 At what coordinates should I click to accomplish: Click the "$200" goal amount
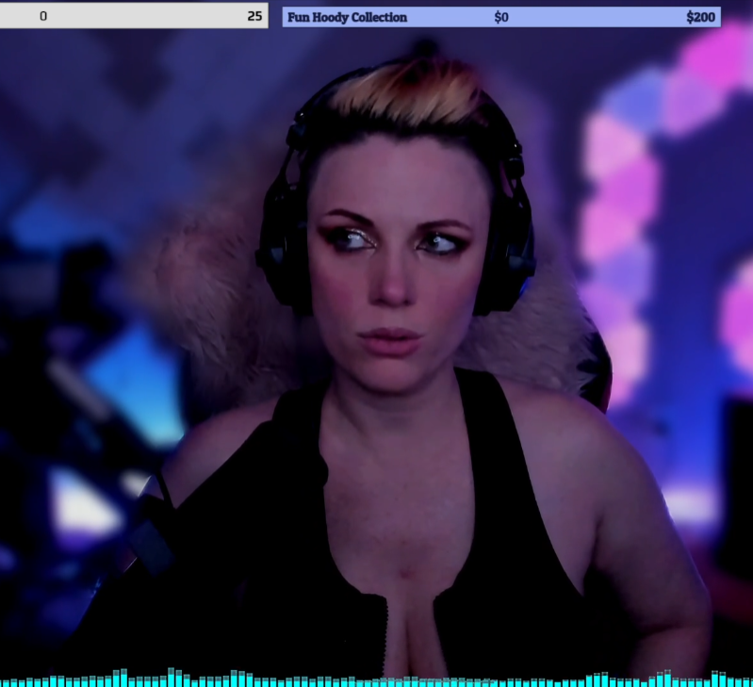click(x=700, y=18)
